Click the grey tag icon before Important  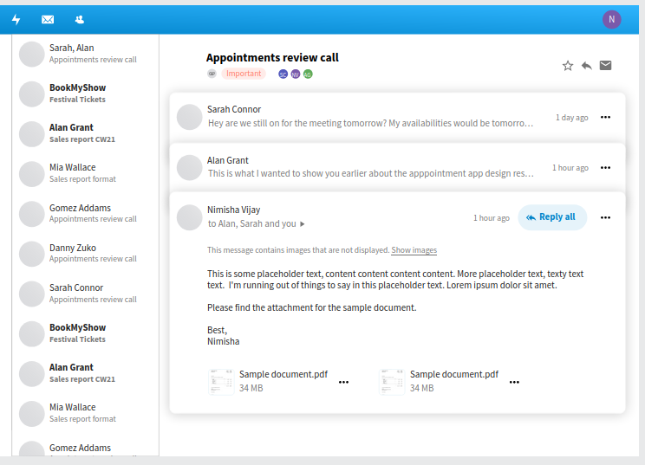[x=212, y=74]
